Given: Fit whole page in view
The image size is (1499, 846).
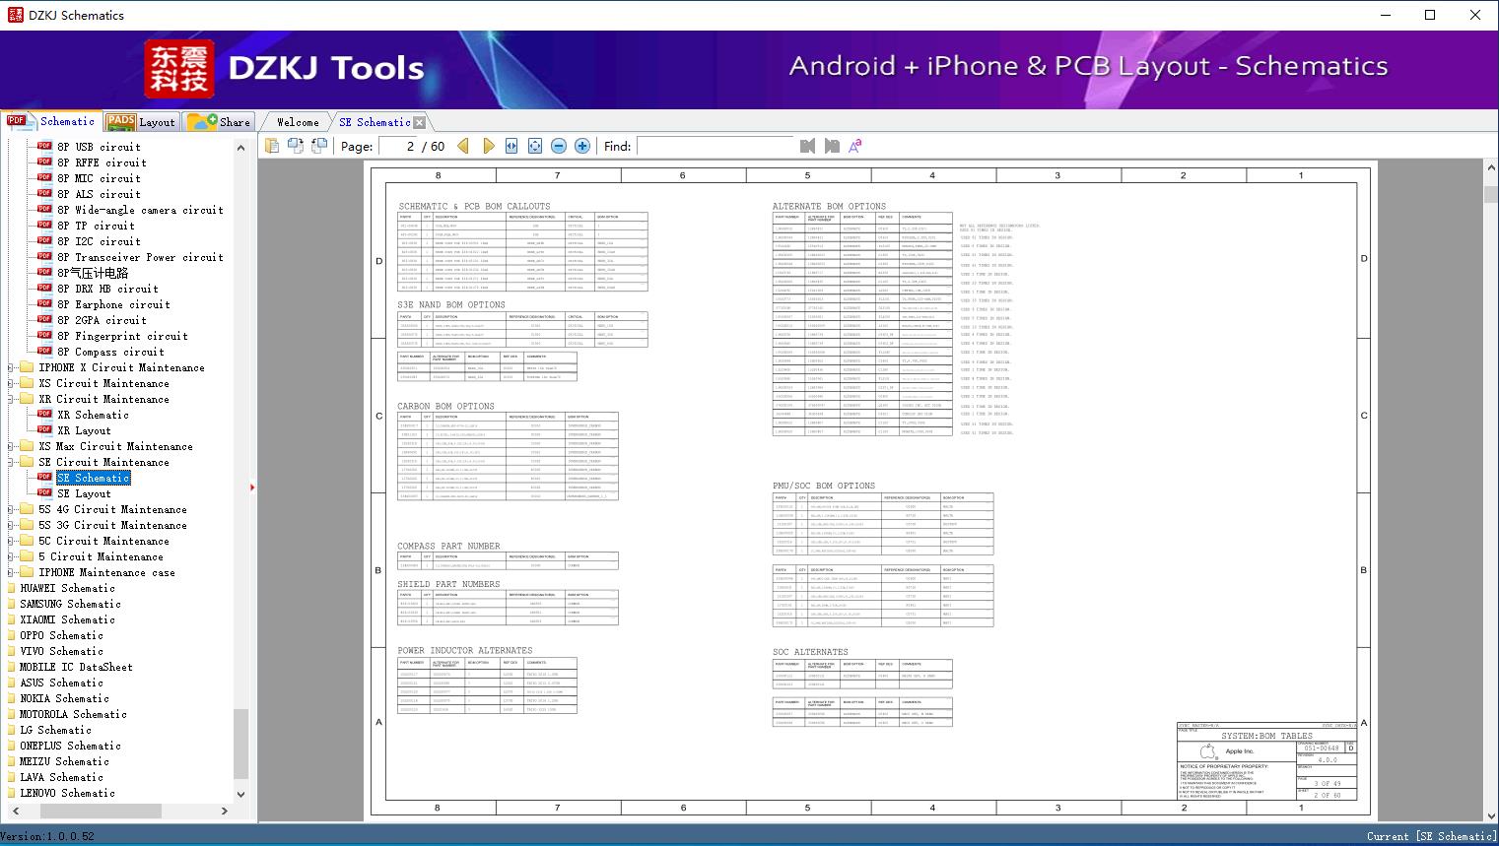Looking at the screenshot, I should (x=535, y=146).
